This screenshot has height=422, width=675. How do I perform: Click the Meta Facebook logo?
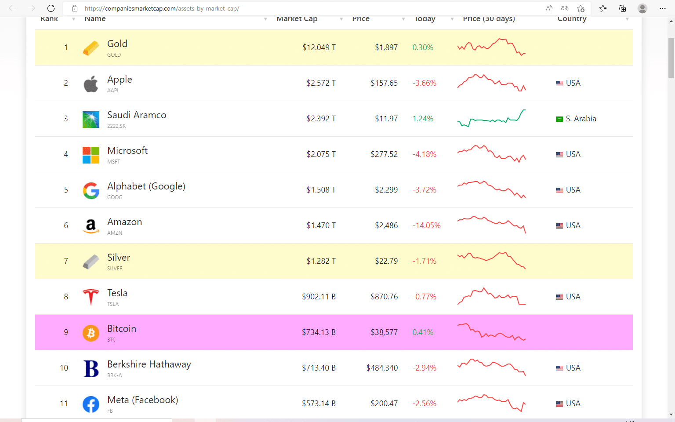[91, 404]
